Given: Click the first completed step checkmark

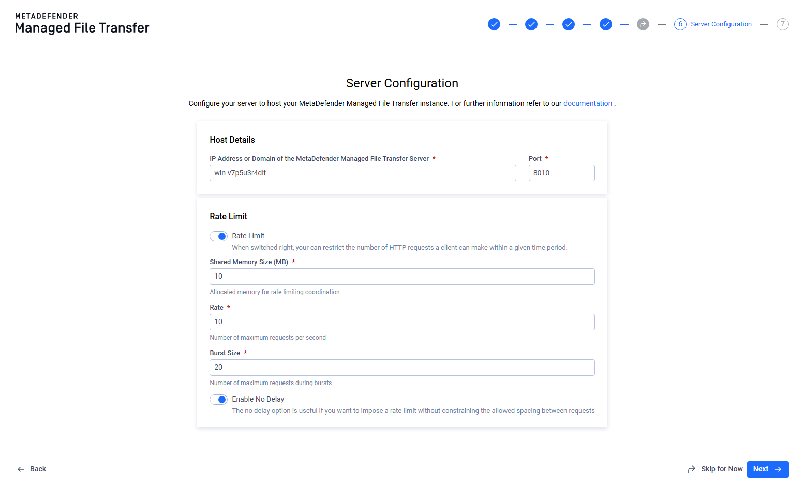Looking at the screenshot, I should pos(494,24).
